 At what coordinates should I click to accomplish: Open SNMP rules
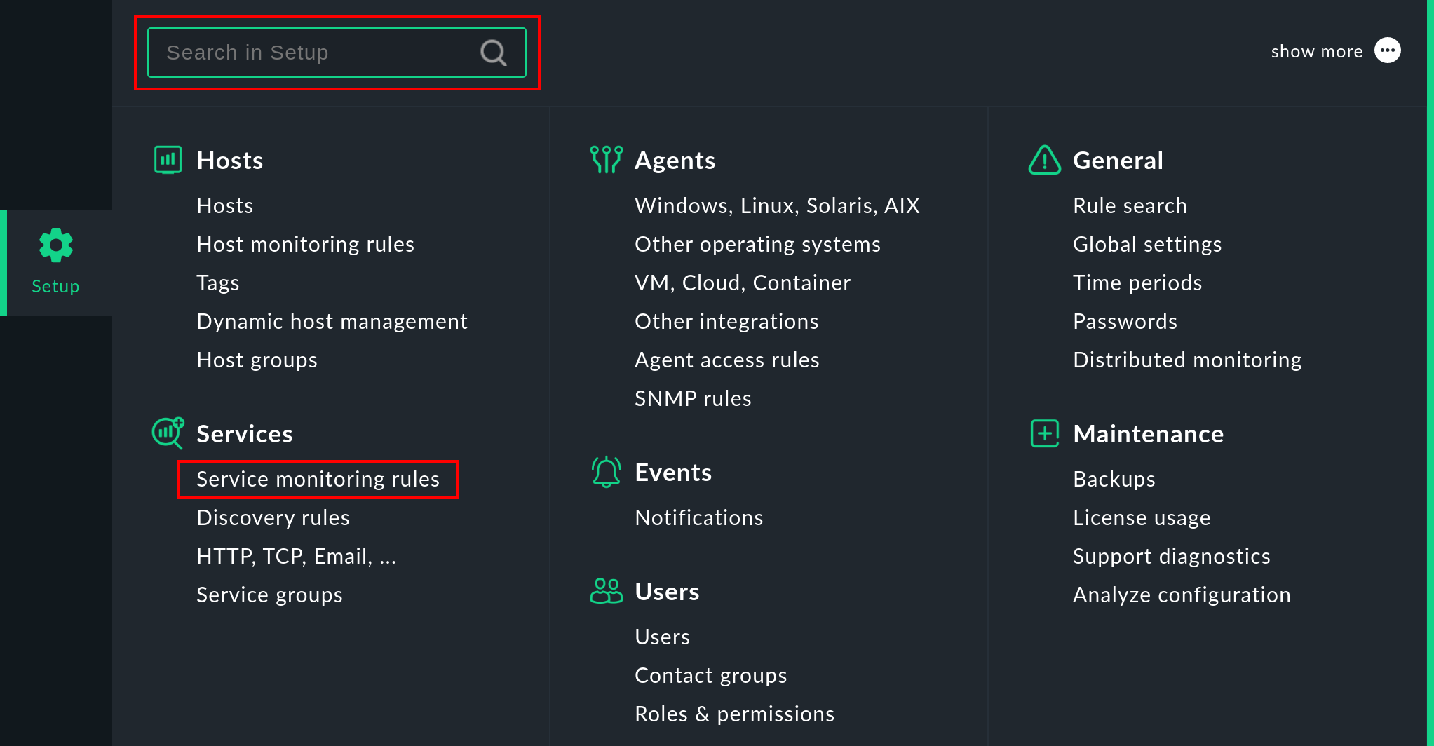click(x=692, y=398)
